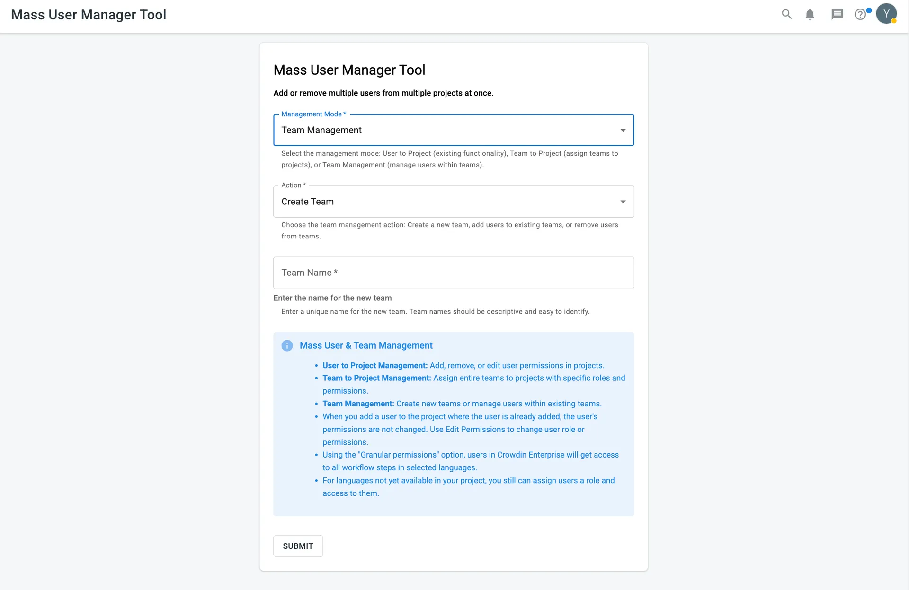Open the messages chat icon
The image size is (909, 590).
[838, 14]
